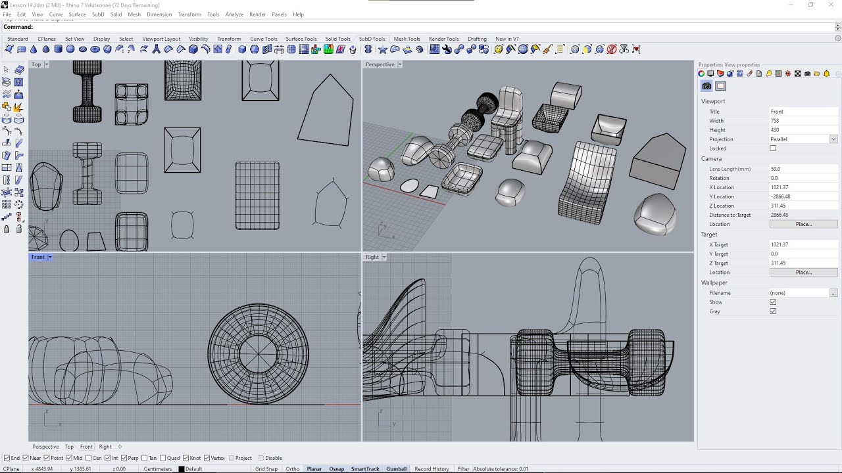Uncheck the Wallpaper Show checkbox

click(773, 302)
